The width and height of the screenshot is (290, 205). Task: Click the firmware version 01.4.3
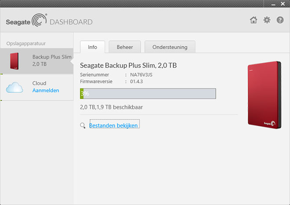coord(136,81)
